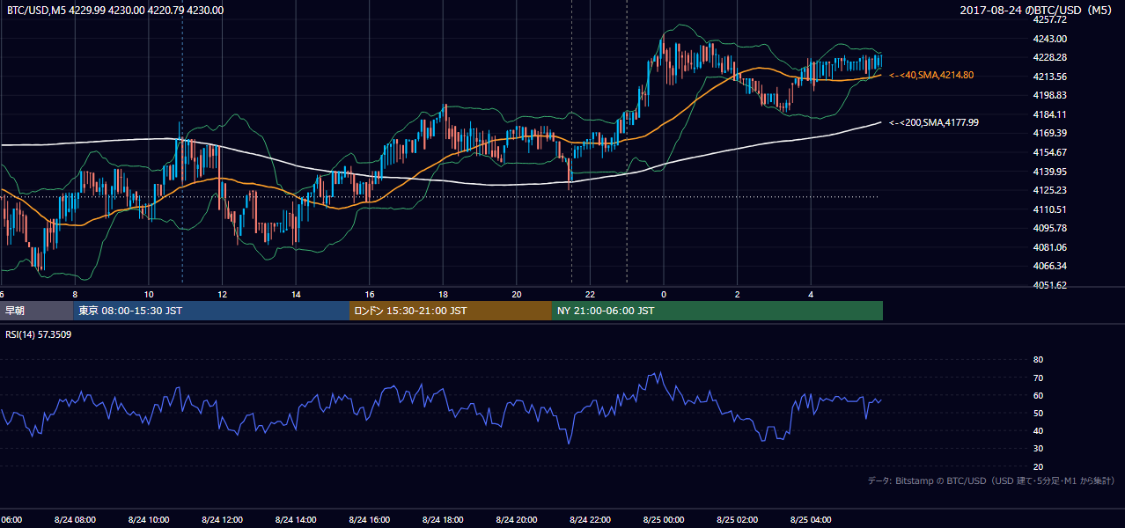Screen dimensions: 1125x528
Task: Click RSI axis level 40
Action: 1038,431
